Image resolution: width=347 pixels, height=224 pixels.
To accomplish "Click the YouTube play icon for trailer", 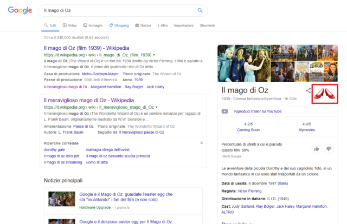I will (x=224, y=111).
